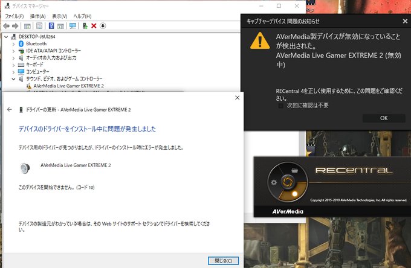Click the show/hide console tree toolbar icon
Viewport: 411px width, 268px height.
27,26
